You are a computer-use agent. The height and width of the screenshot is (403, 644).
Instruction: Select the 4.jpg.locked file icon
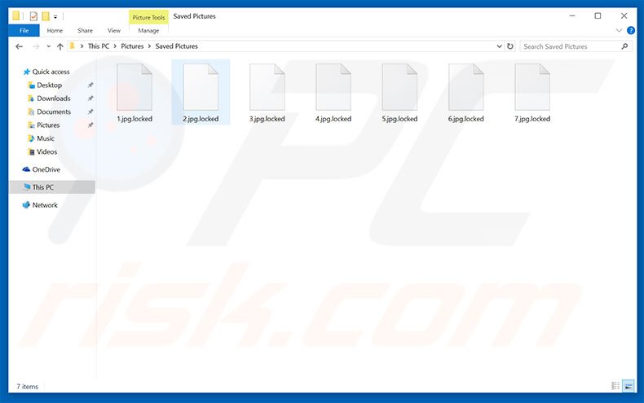(333, 87)
